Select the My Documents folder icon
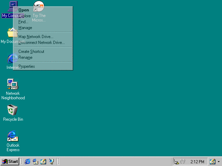Image resolution: width=222 pixels, height=166 pixels. (x=13, y=33)
